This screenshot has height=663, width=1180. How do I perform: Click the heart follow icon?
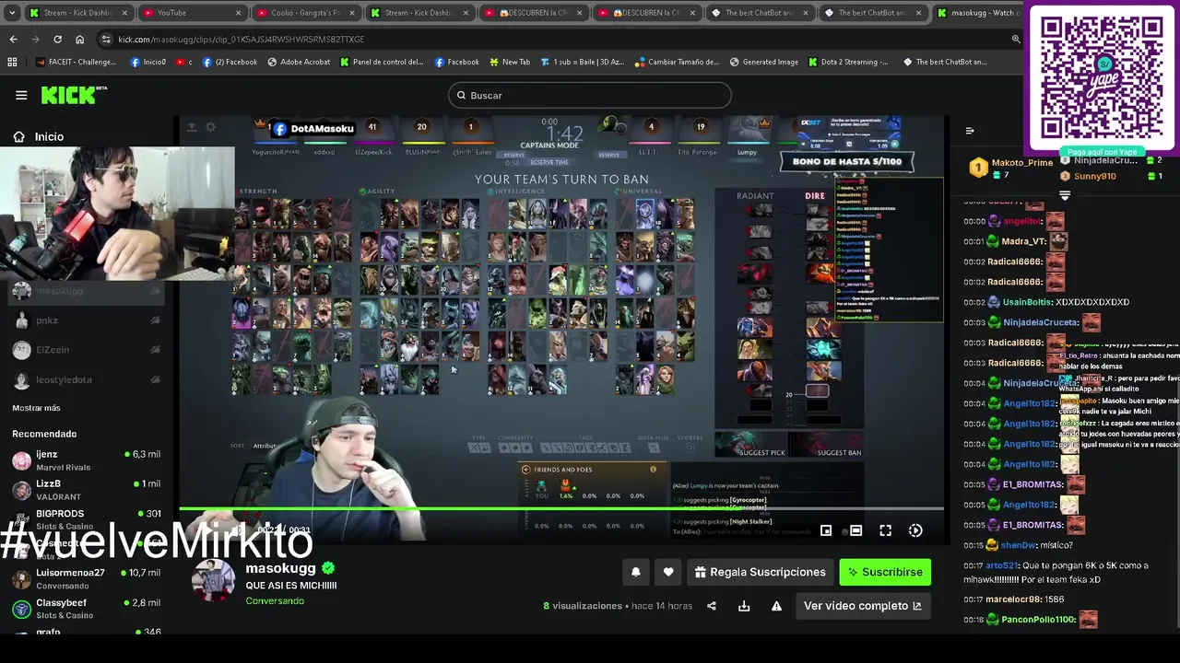click(x=668, y=572)
